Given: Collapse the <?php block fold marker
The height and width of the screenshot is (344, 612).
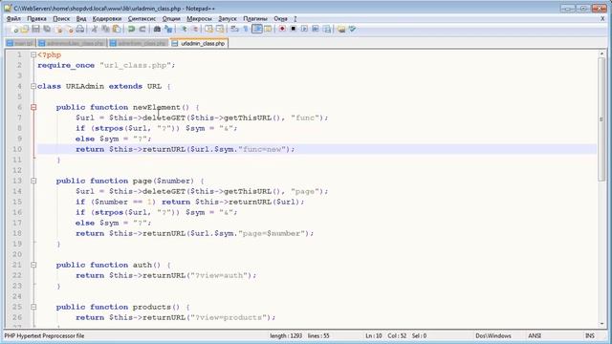Looking at the screenshot, I should pos(33,54).
